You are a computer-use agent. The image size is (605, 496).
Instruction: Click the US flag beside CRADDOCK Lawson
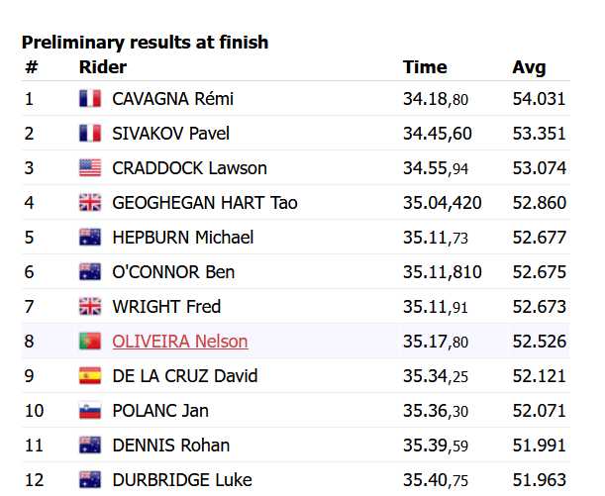[x=90, y=168]
